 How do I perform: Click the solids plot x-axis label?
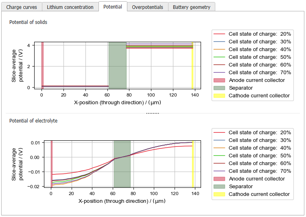pos(118,103)
